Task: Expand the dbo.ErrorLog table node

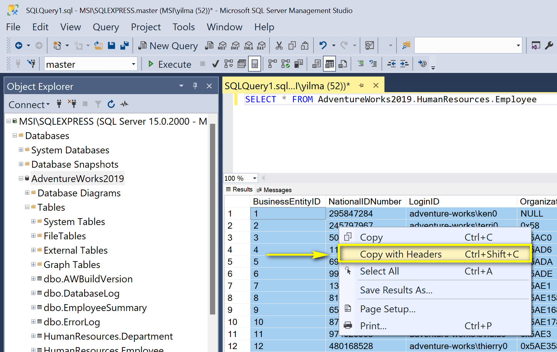Action: [34, 322]
